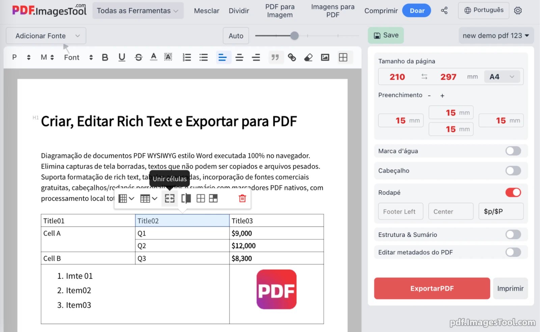Apply underline formatting
540x332 pixels.
click(x=122, y=57)
